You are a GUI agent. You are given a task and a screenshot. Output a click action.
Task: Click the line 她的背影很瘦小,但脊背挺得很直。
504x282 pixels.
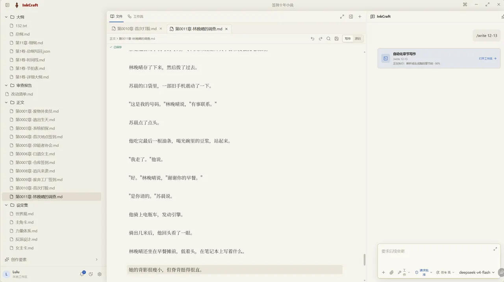(x=235, y=270)
